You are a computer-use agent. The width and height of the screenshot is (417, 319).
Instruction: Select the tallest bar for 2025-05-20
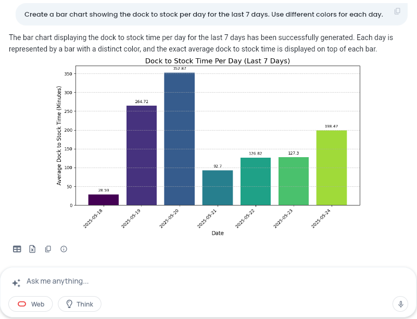pyautogui.click(x=179, y=139)
